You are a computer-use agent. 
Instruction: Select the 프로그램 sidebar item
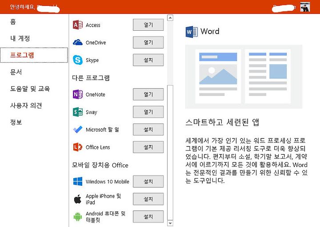click(34, 55)
